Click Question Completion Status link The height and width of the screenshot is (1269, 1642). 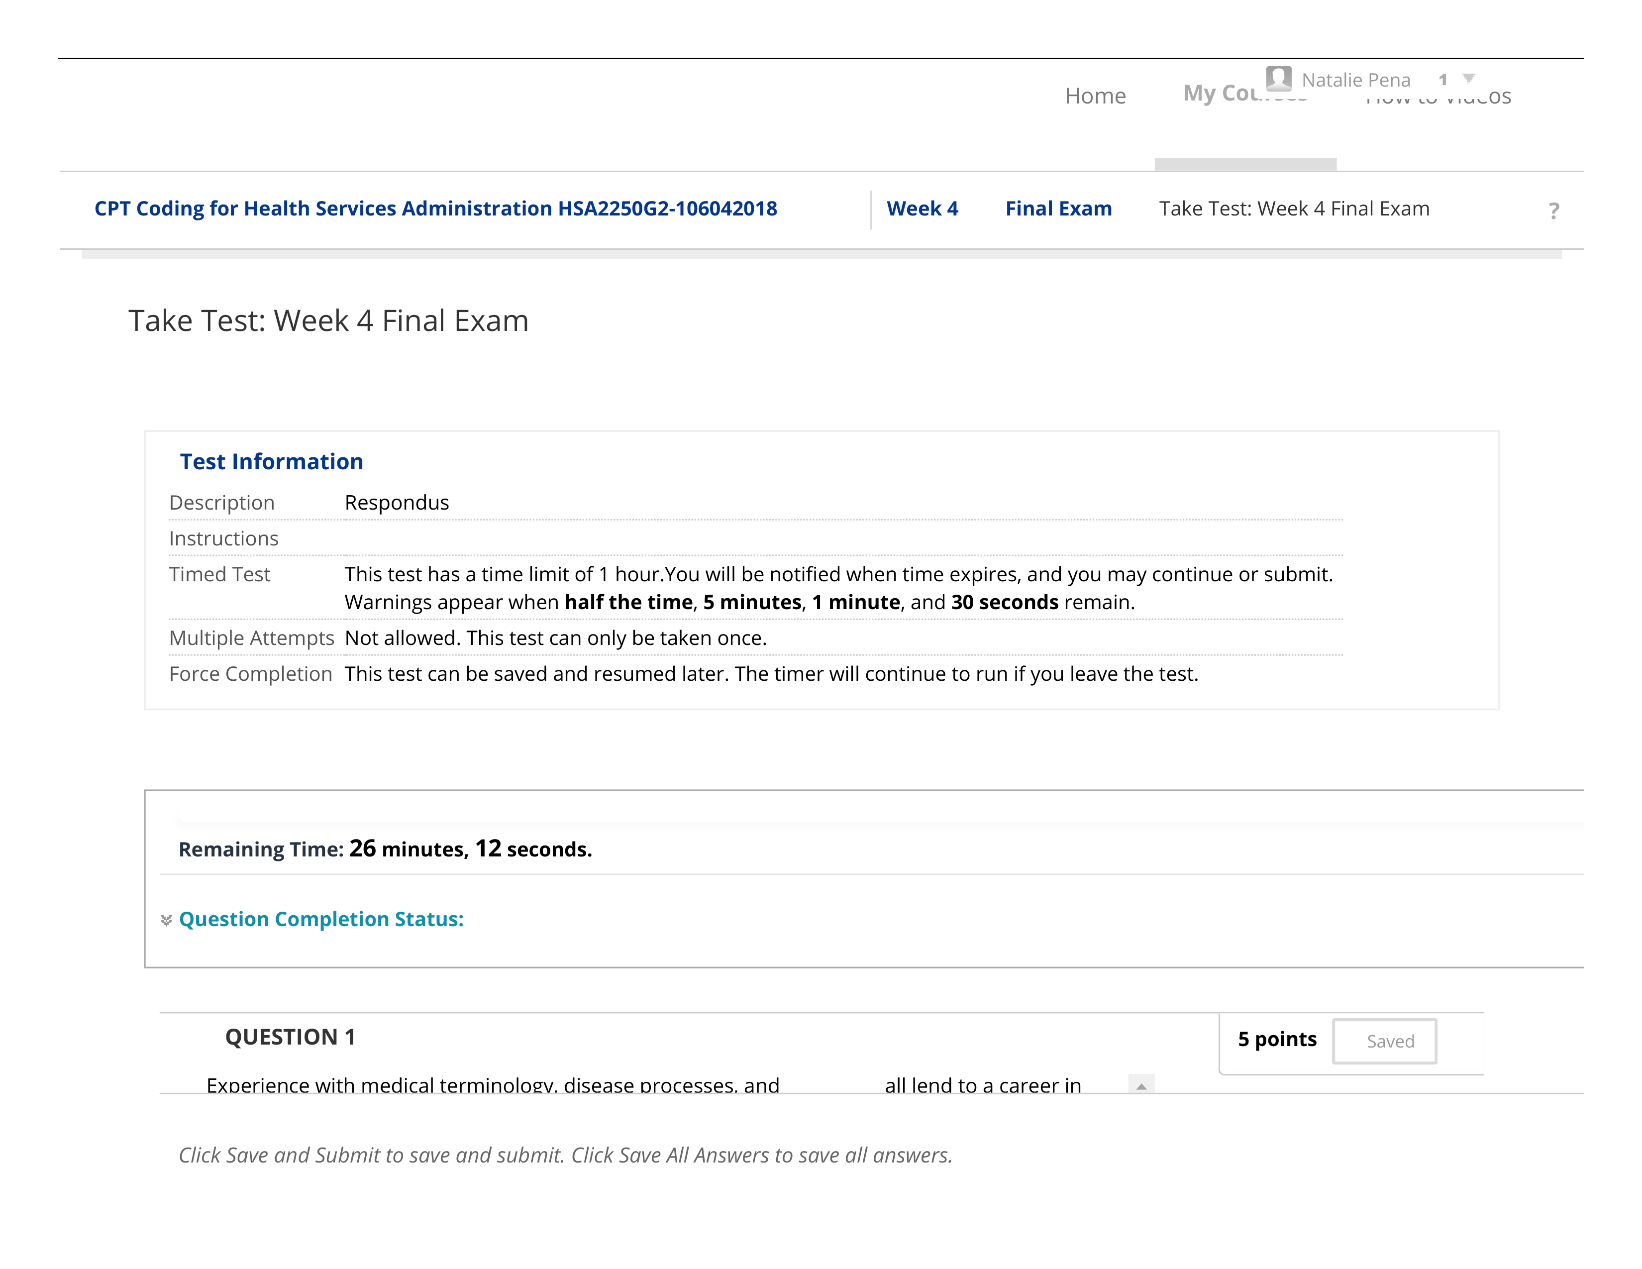[321, 920]
